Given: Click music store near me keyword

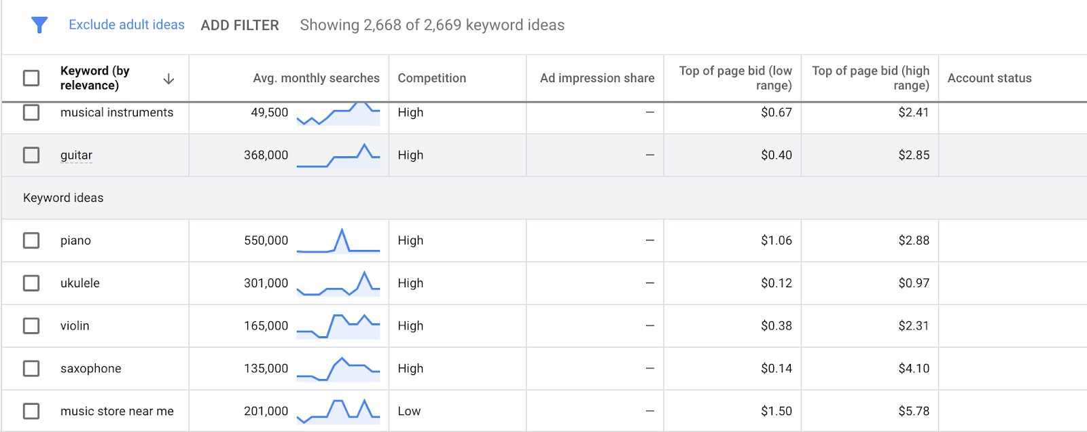Looking at the screenshot, I should tap(117, 411).
